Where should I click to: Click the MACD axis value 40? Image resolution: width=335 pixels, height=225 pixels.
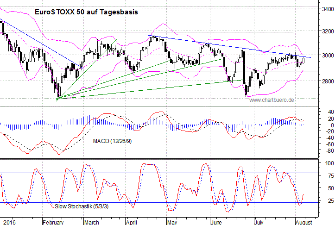point(331,112)
